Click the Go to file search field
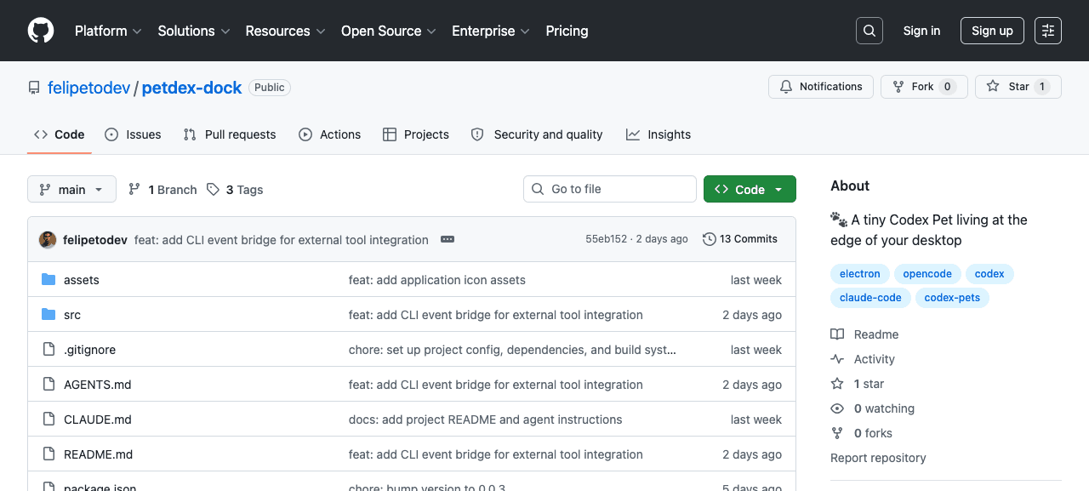This screenshot has height=491, width=1089. click(610, 189)
